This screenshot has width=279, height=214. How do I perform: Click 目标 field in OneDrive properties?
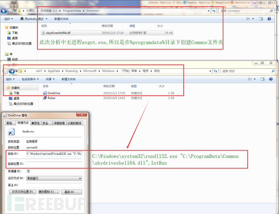(x=54, y=154)
